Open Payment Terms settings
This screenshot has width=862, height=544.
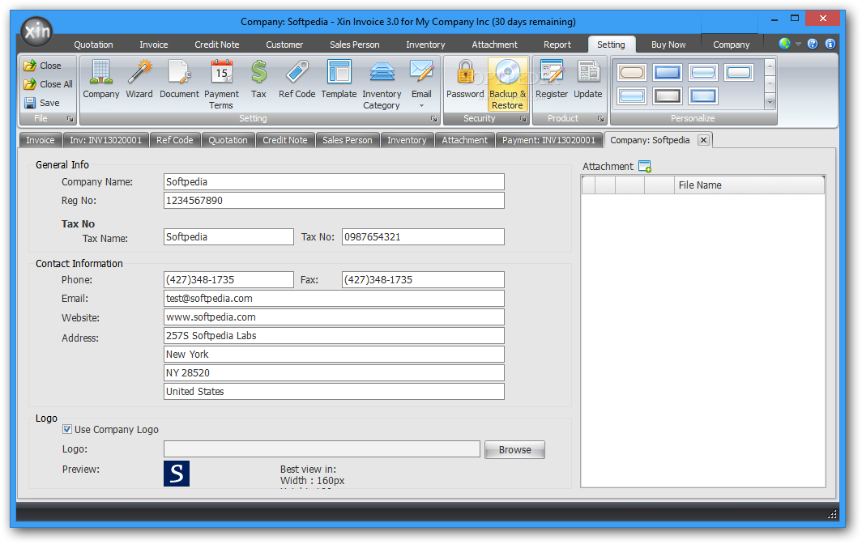click(221, 85)
